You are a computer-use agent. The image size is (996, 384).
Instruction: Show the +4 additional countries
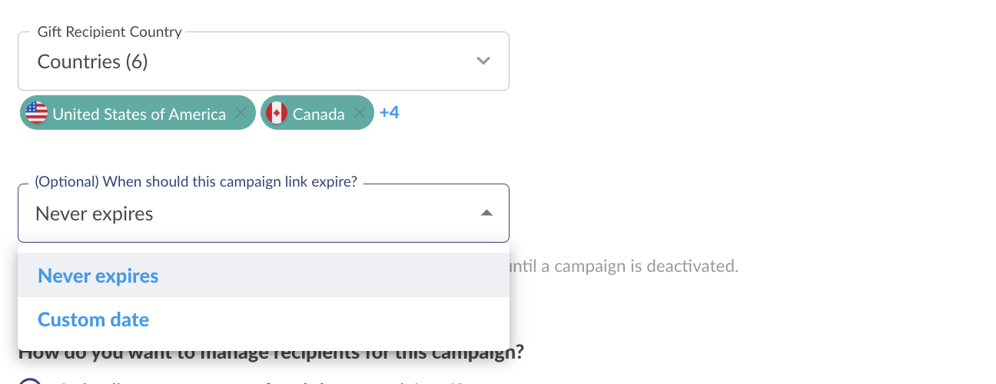point(390,113)
